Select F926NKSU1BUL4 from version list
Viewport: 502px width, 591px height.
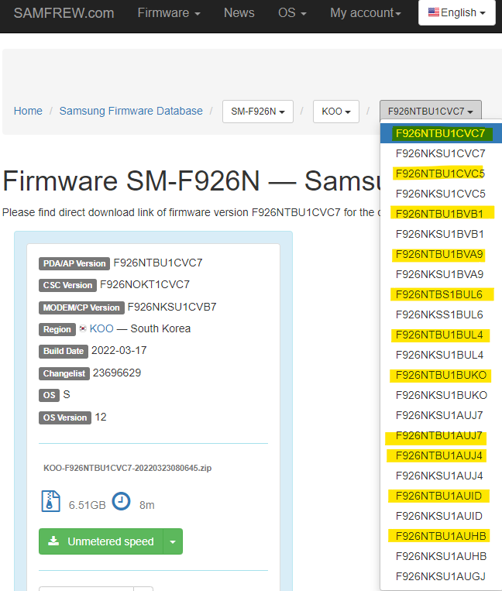(441, 355)
